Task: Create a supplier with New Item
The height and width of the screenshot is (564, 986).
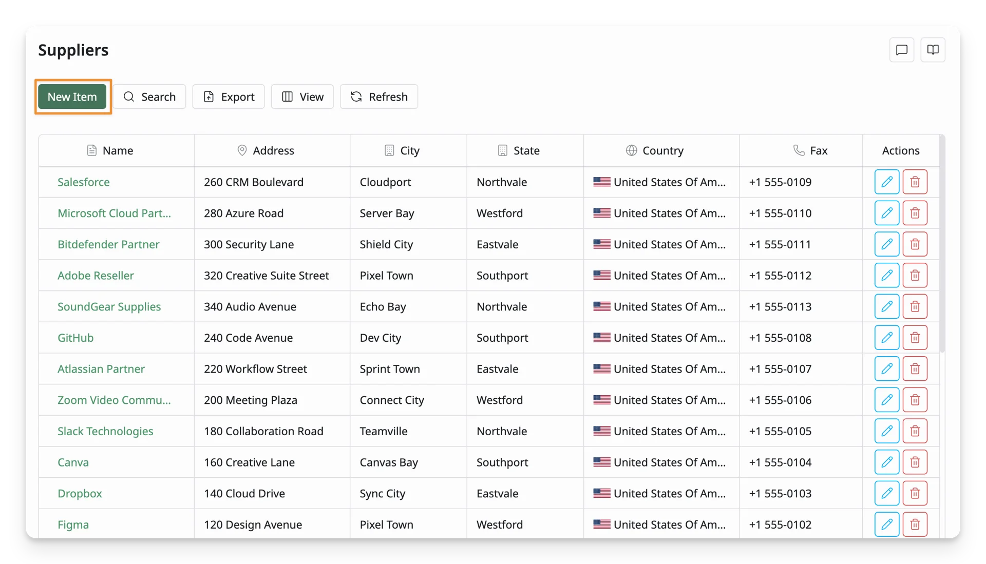Action: coord(72,96)
